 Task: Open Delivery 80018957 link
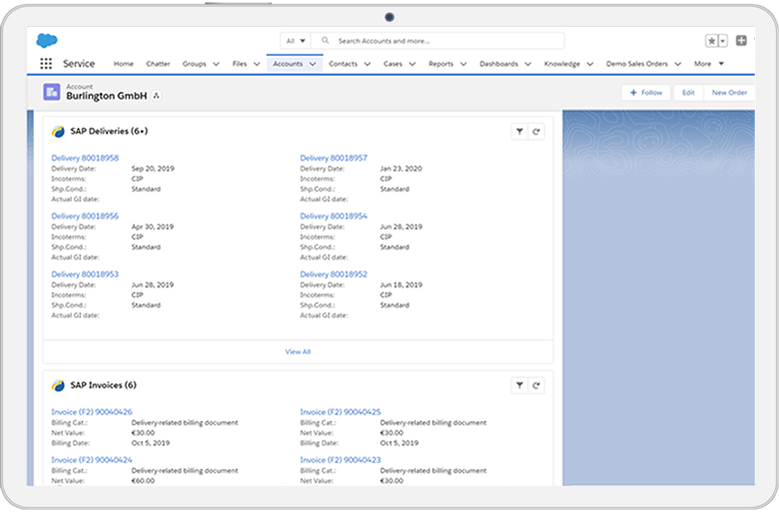[334, 158]
